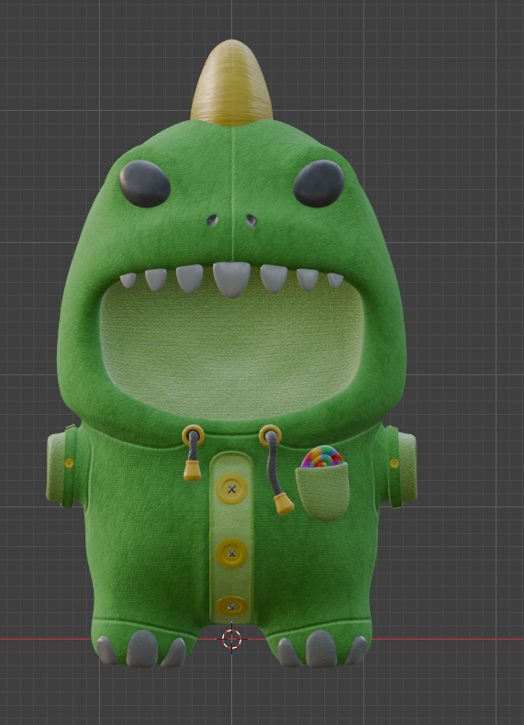Select the light green chest pocket
Image resolution: width=524 pixels, height=725 pixels.
tap(322, 493)
